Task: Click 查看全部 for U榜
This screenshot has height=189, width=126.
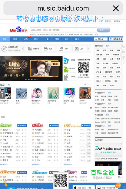Action: pos(86,125)
